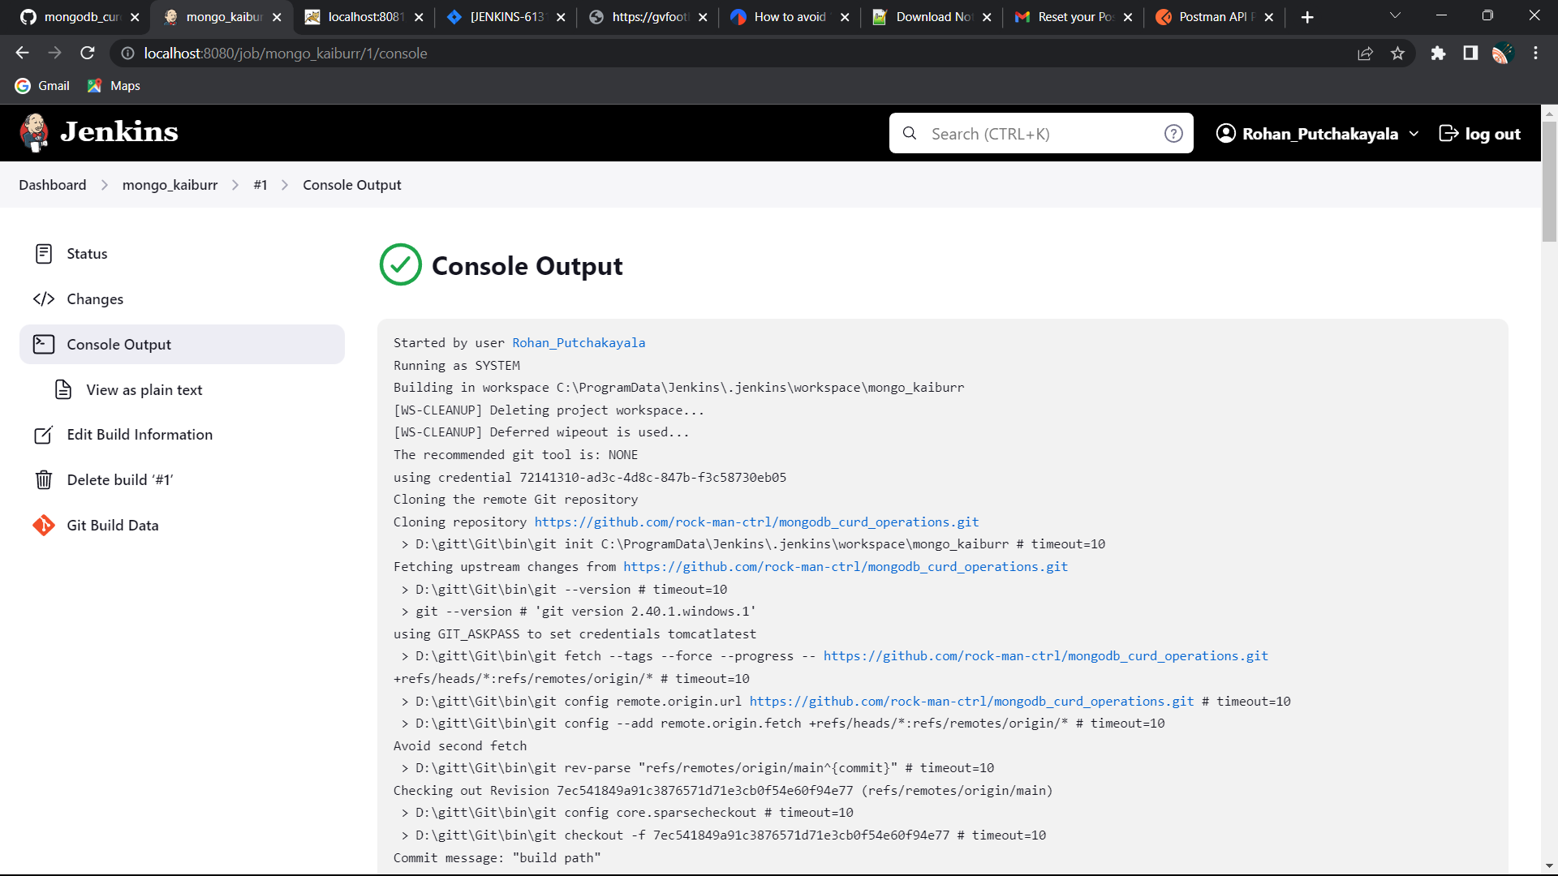The width and height of the screenshot is (1558, 876).
Task: Open the browser tab search chevron
Action: pos(1396,16)
